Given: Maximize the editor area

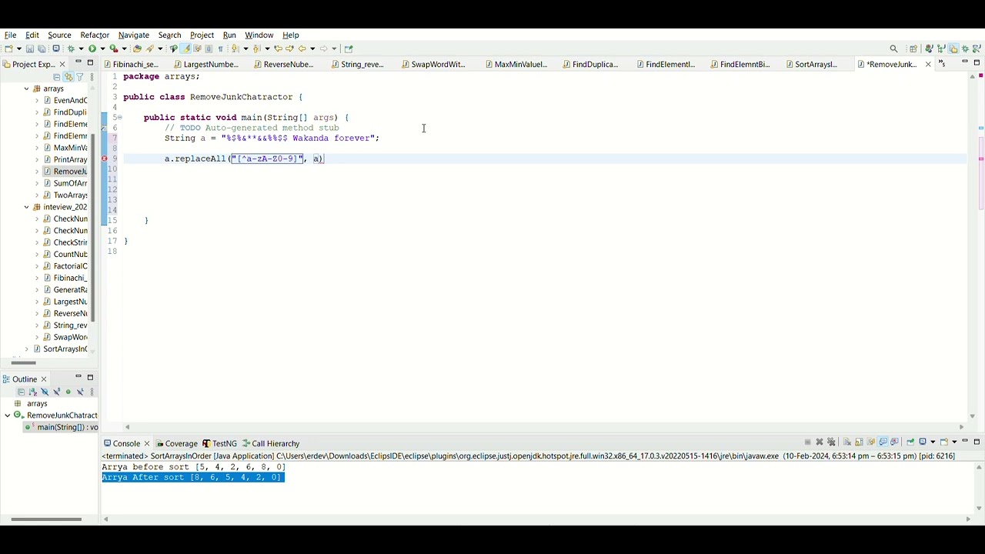Looking at the screenshot, I should pyautogui.click(x=977, y=63).
